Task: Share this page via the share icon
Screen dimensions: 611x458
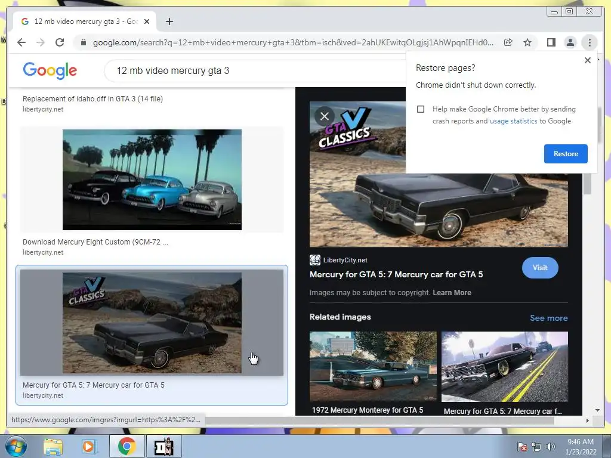Action: coord(508,42)
